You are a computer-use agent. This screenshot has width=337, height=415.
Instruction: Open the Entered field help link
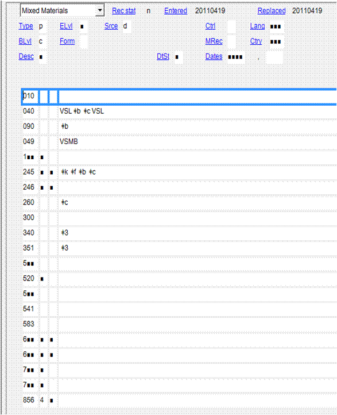point(176,11)
